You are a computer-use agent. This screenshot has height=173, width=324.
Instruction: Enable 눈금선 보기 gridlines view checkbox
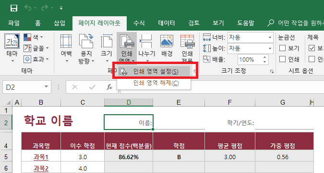(x=282, y=48)
